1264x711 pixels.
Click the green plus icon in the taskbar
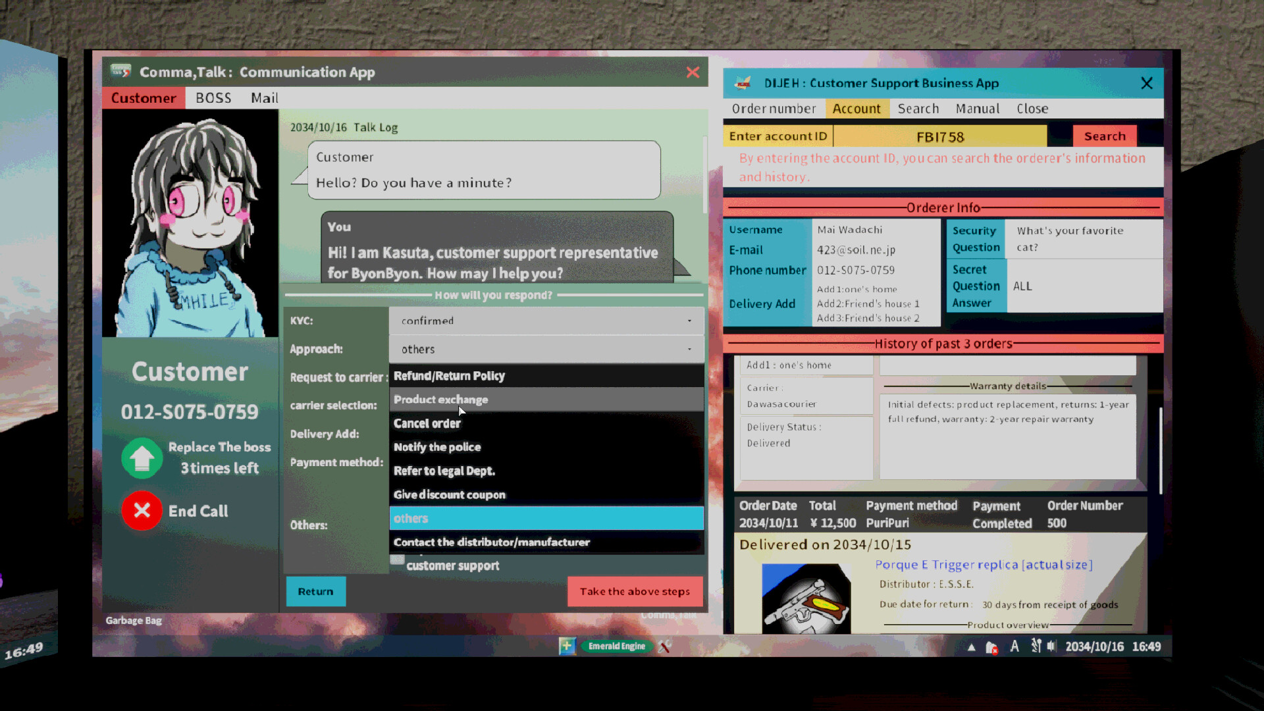coord(567,646)
